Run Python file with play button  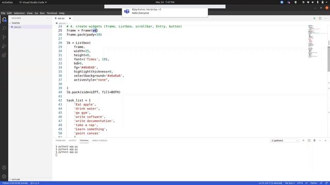pos(315,18)
